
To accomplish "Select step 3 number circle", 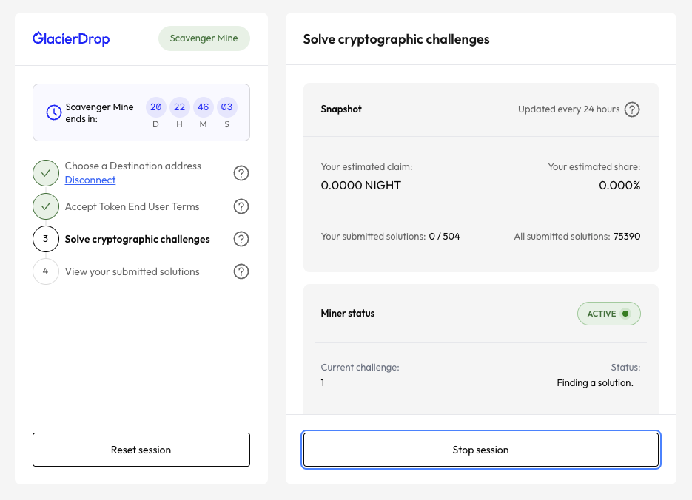I will click(x=46, y=239).
